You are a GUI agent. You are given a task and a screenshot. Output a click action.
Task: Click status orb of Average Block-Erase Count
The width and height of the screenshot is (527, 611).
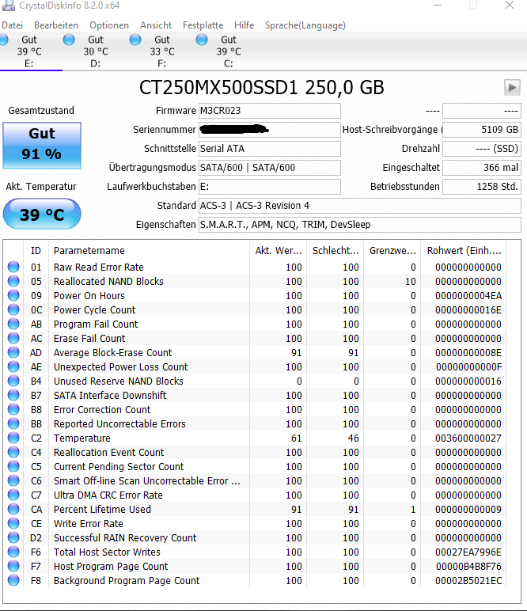point(13,352)
